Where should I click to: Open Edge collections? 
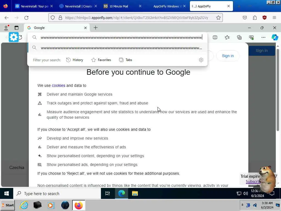point(239,37)
